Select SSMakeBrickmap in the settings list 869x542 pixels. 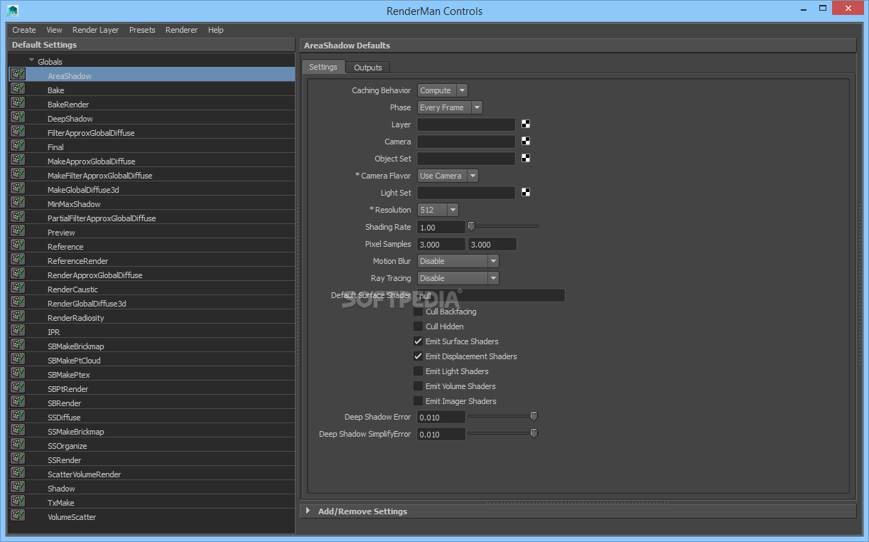[x=152, y=430]
